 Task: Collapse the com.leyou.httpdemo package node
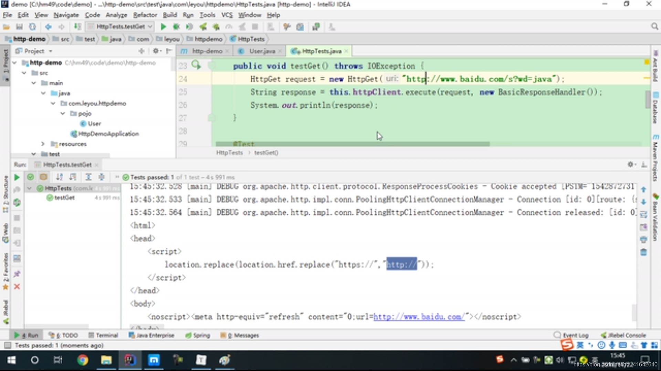pos(53,103)
